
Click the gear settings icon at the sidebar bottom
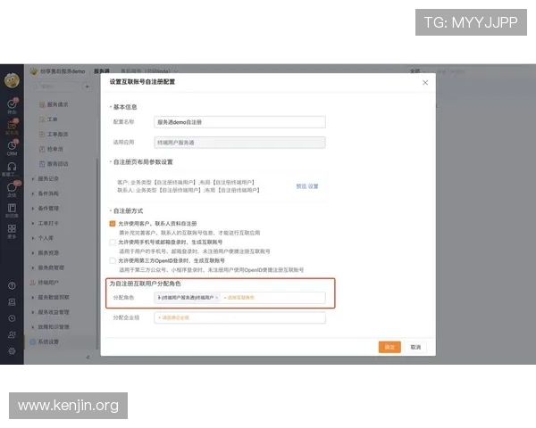[12, 351]
